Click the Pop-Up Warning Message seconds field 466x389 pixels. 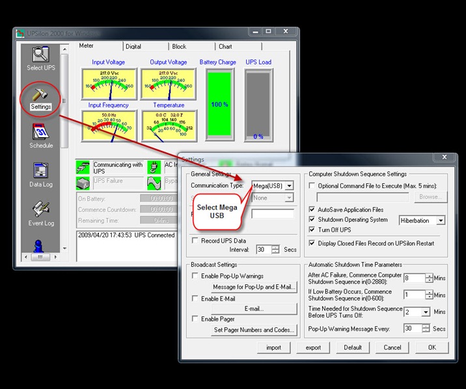413,329
